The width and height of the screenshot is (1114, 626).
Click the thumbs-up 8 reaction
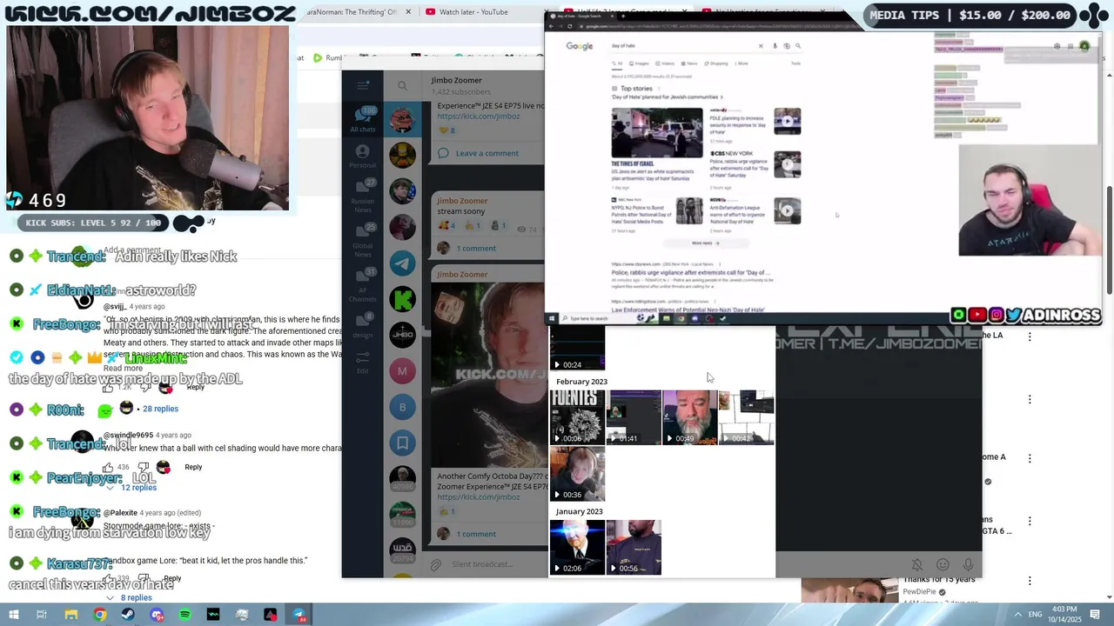tap(447, 130)
